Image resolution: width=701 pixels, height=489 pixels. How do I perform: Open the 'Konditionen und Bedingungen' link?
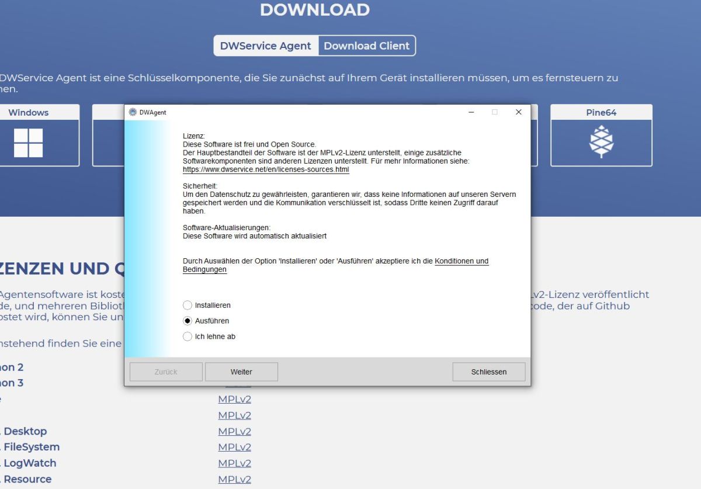click(x=461, y=261)
